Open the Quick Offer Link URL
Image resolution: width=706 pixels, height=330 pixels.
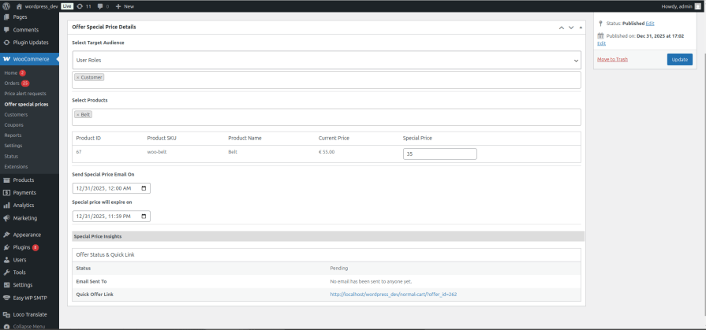coord(393,294)
